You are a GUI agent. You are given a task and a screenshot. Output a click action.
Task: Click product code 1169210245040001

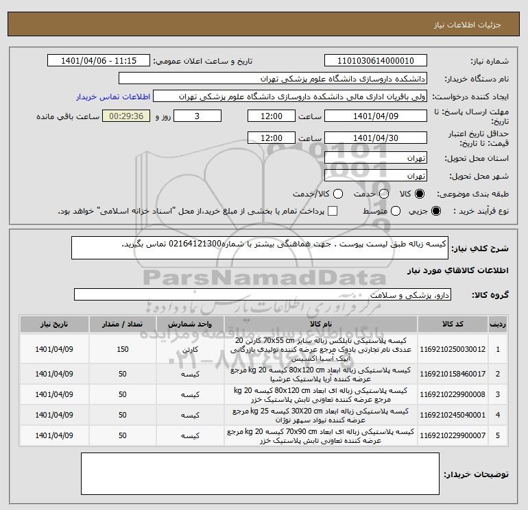click(453, 415)
